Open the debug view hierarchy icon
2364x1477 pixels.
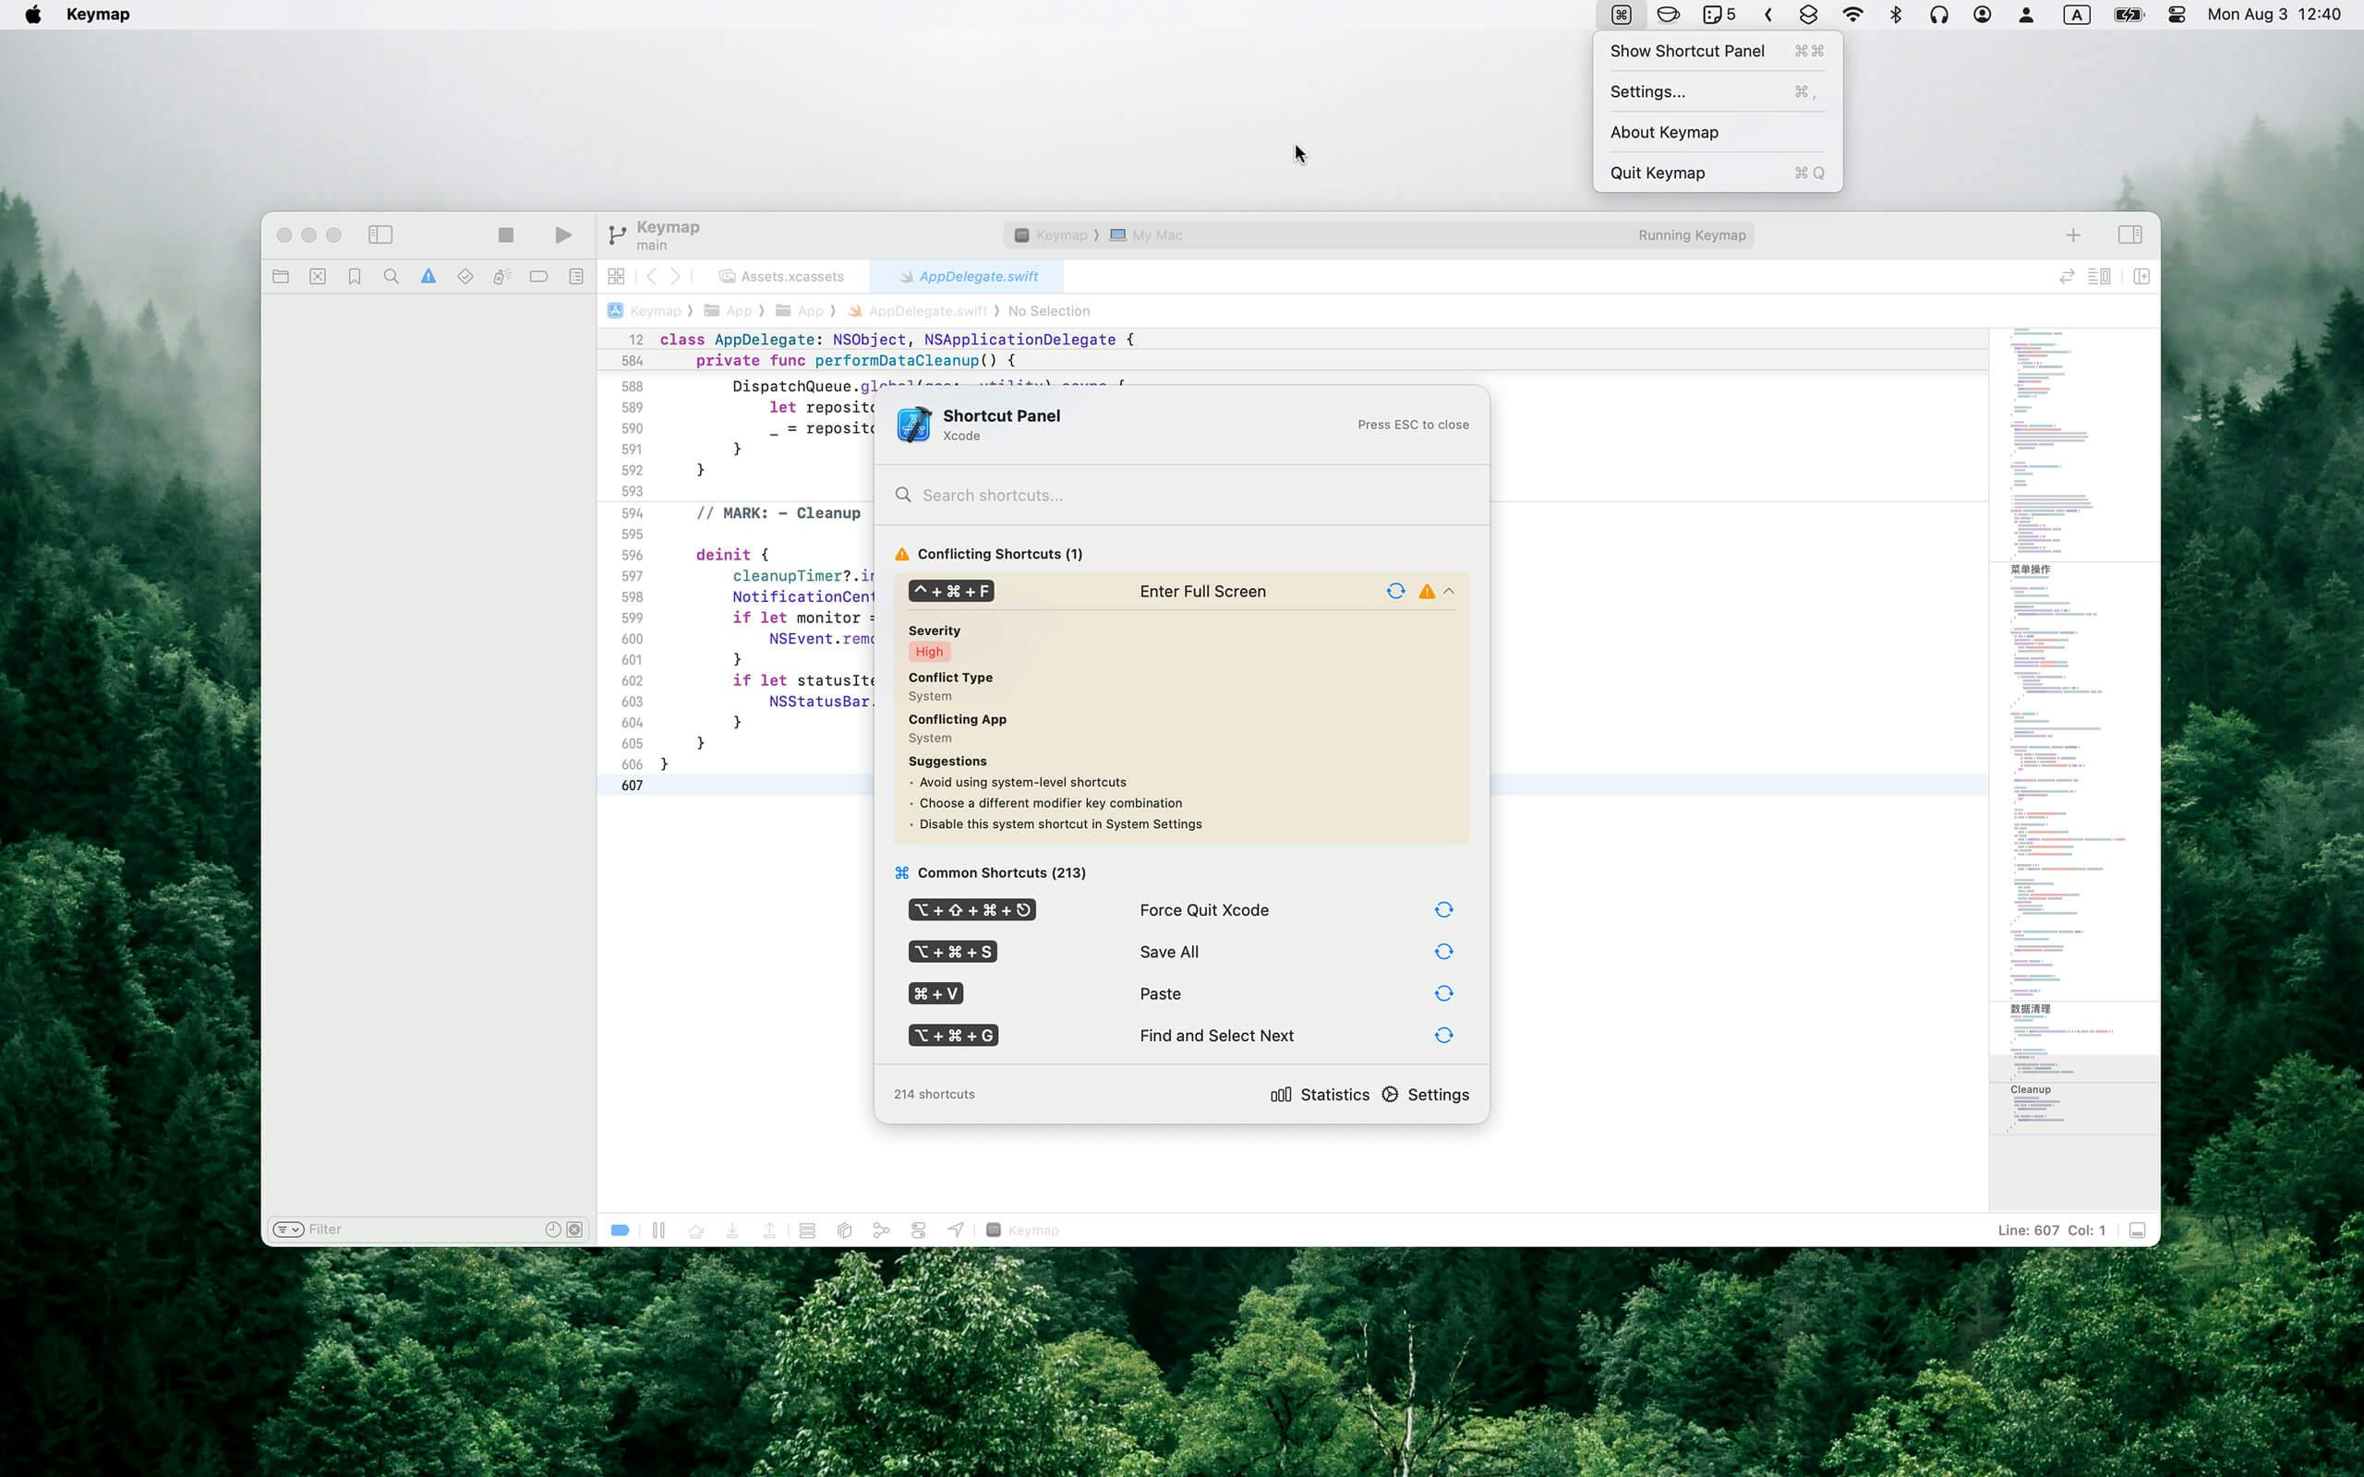click(844, 1230)
